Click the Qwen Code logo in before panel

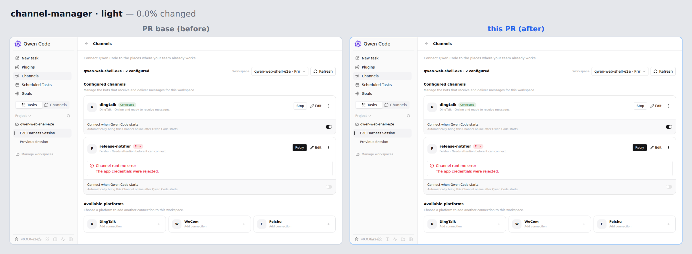pos(18,44)
